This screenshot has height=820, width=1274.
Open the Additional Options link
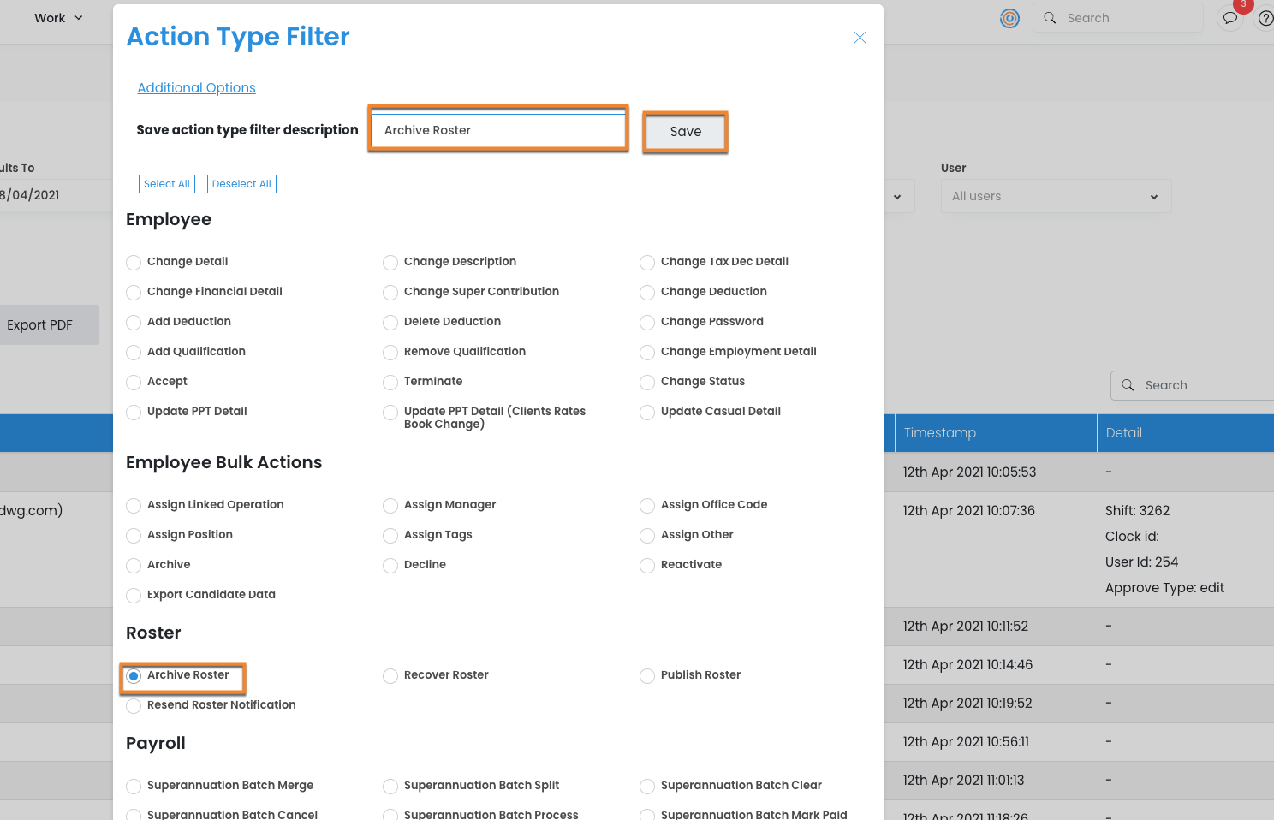196,88
